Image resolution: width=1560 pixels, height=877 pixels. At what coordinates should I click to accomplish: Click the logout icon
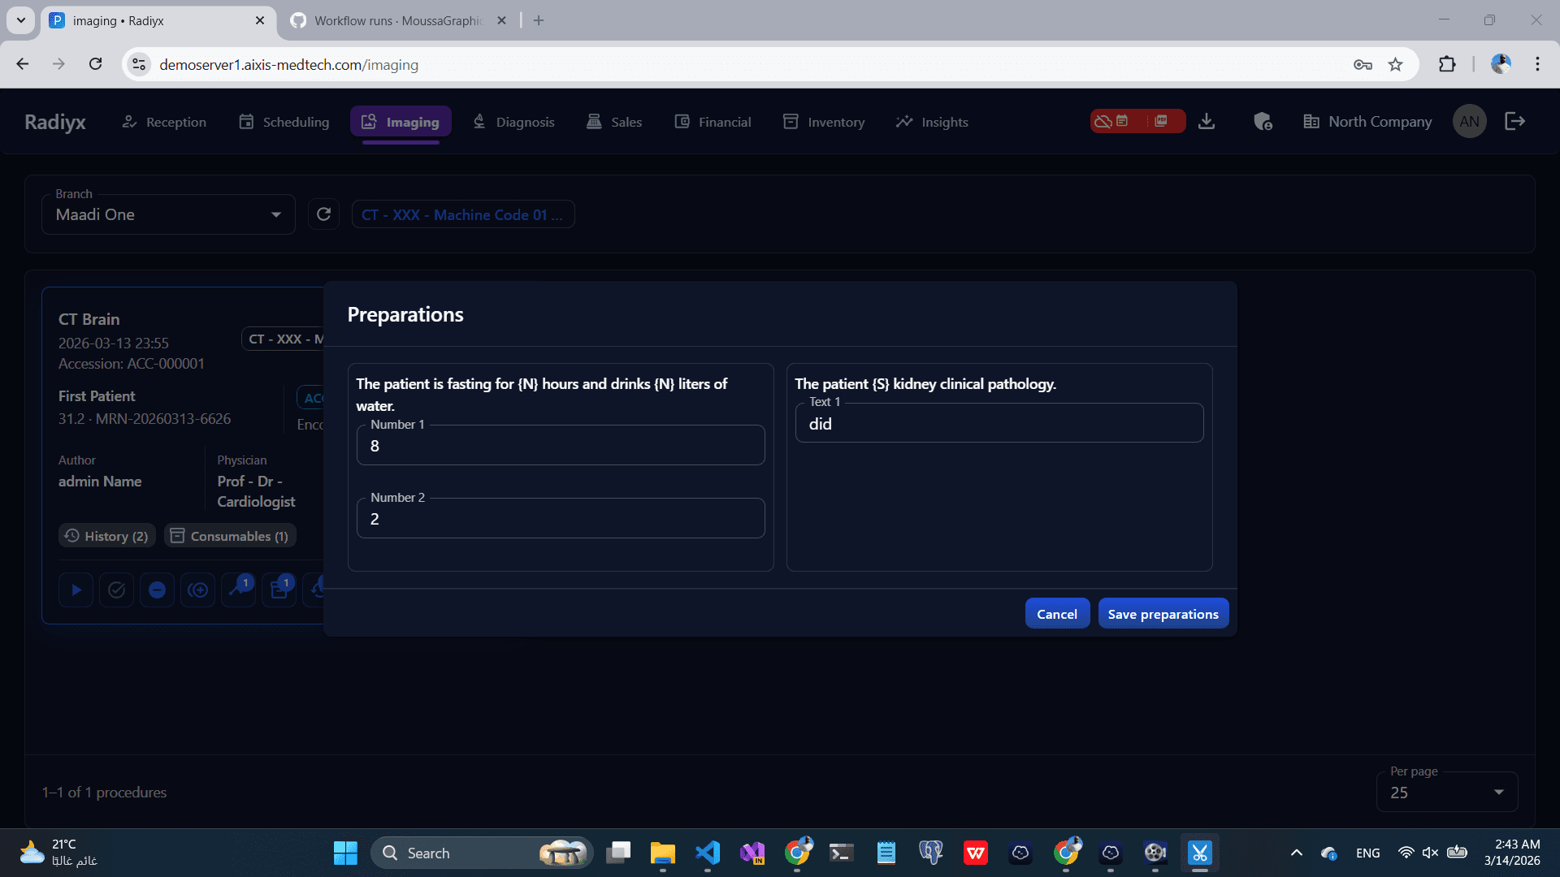pyautogui.click(x=1514, y=122)
